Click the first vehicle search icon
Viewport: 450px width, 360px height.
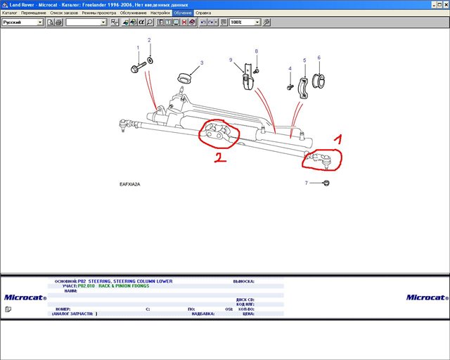125,22
